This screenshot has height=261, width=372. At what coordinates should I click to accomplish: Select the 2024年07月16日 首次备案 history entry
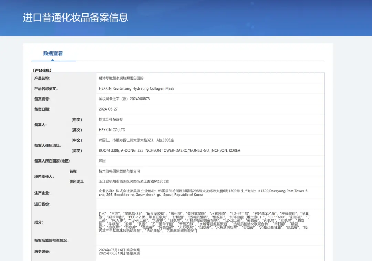coord(118,250)
